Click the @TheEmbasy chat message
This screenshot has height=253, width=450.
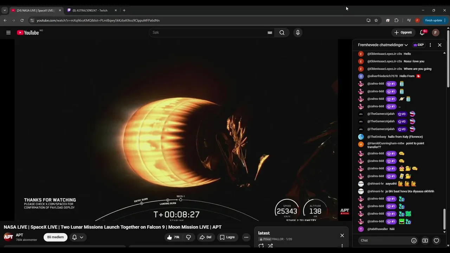pos(399,137)
